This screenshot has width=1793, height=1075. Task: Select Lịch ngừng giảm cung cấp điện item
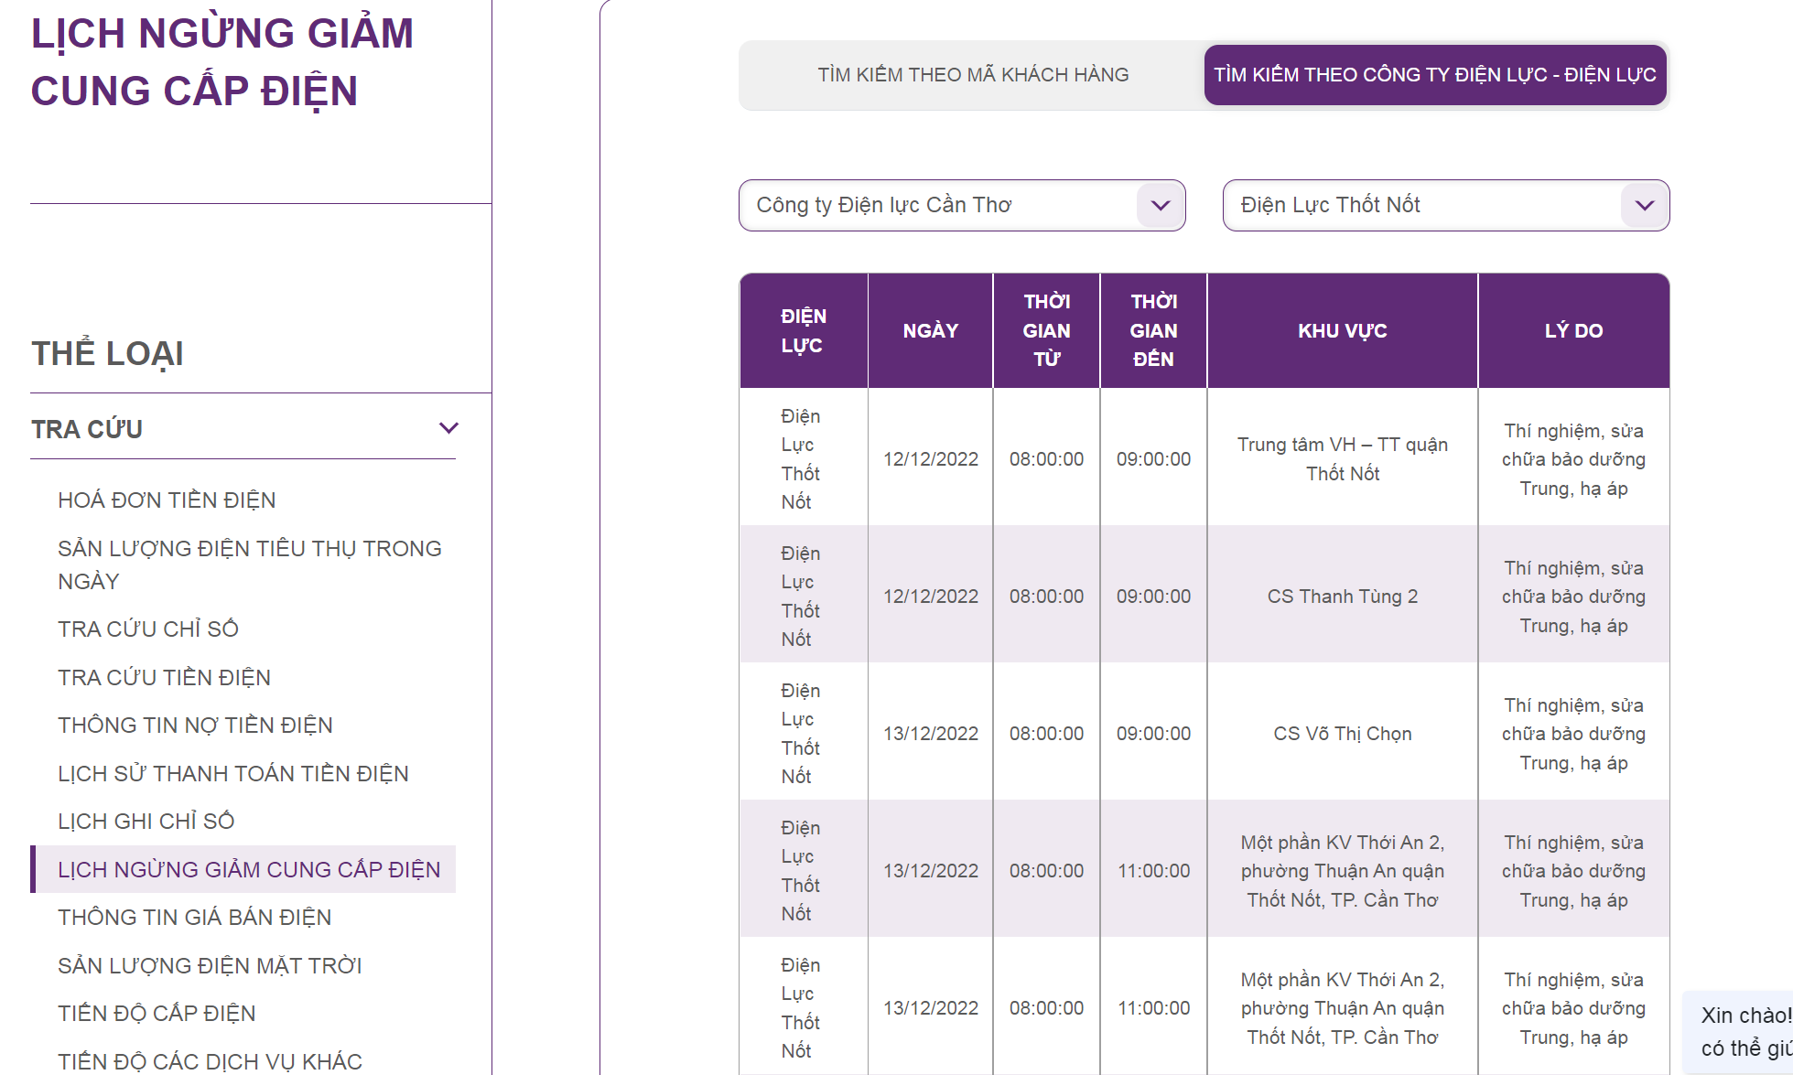pyautogui.click(x=248, y=870)
